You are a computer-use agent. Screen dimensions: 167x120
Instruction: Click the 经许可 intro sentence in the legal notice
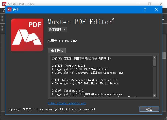coord(81,58)
